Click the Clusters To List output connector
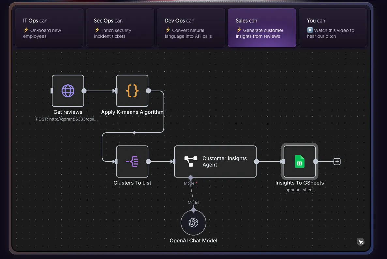Viewport: 387px width, 259px height. [148, 162]
